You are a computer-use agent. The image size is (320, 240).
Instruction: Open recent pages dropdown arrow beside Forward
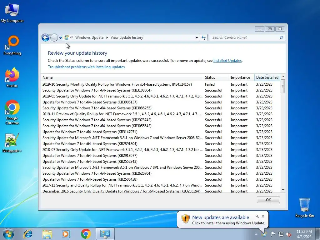point(60,38)
